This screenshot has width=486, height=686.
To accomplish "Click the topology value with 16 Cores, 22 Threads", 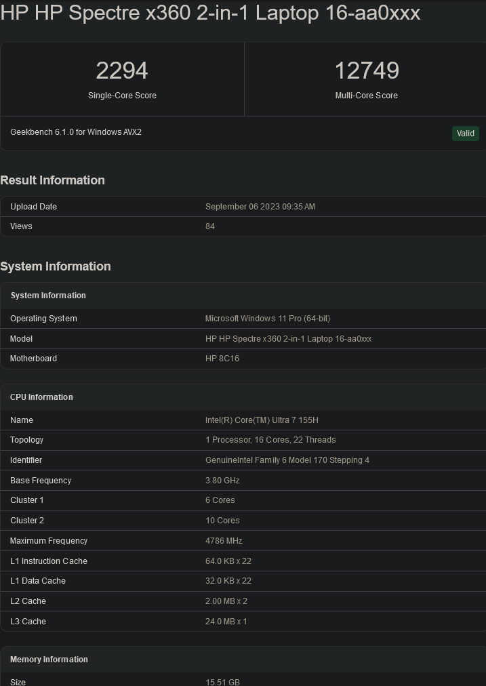I will tap(270, 440).
